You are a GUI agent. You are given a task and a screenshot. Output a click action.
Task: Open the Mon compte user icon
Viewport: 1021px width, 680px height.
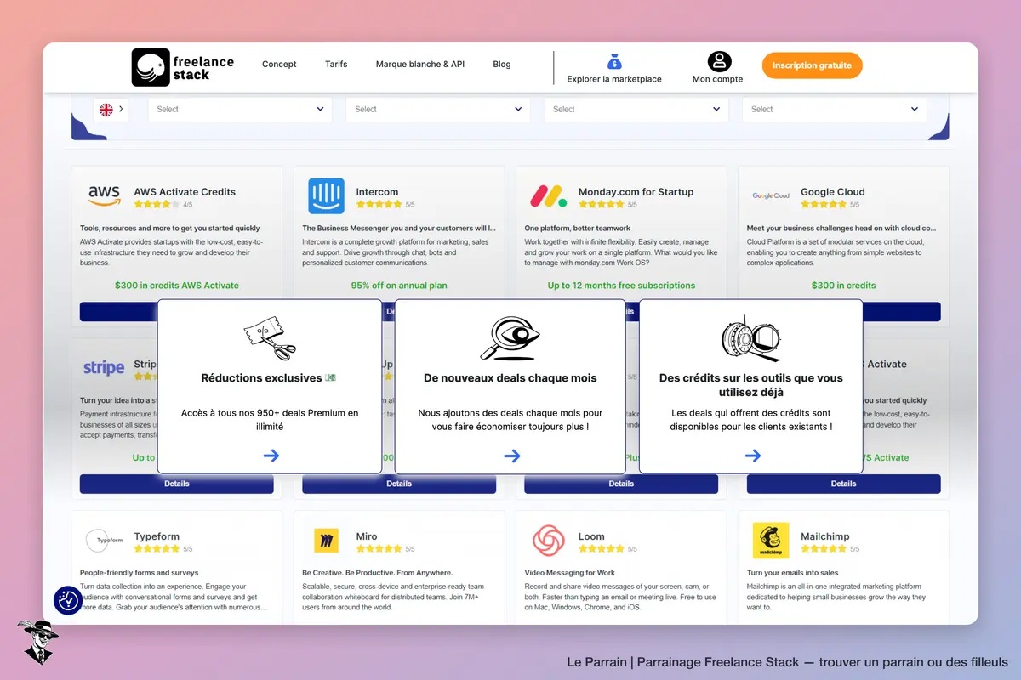719,61
